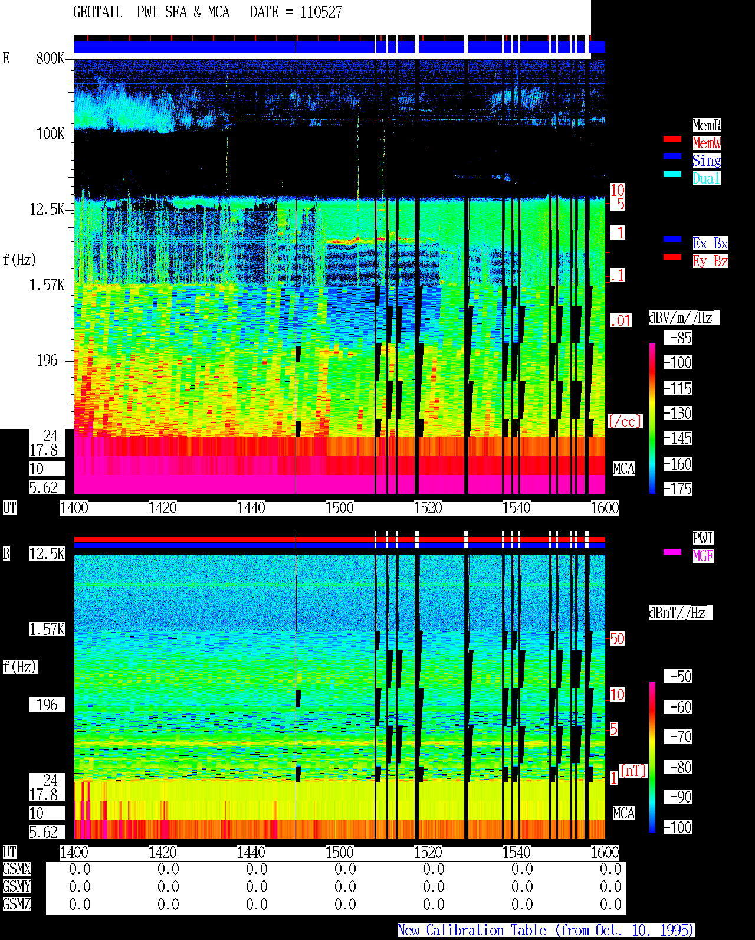Click the dBV/m color scale bar

coord(652,418)
